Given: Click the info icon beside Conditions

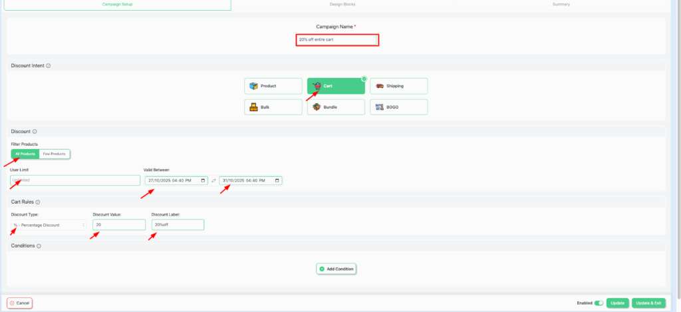Looking at the screenshot, I should pyautogui.click(x=39, y=246).
